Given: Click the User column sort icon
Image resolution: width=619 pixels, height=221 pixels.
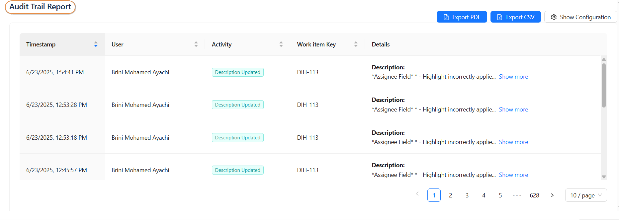Looking at the screenshot, I should (196, 44).
